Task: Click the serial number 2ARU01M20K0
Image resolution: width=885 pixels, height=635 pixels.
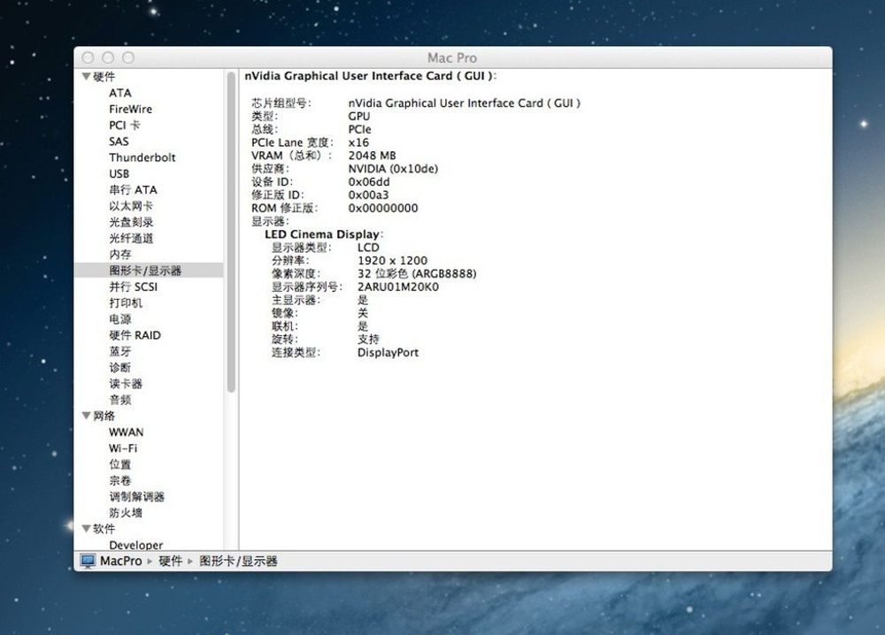Action: click(x=398, y=287)
